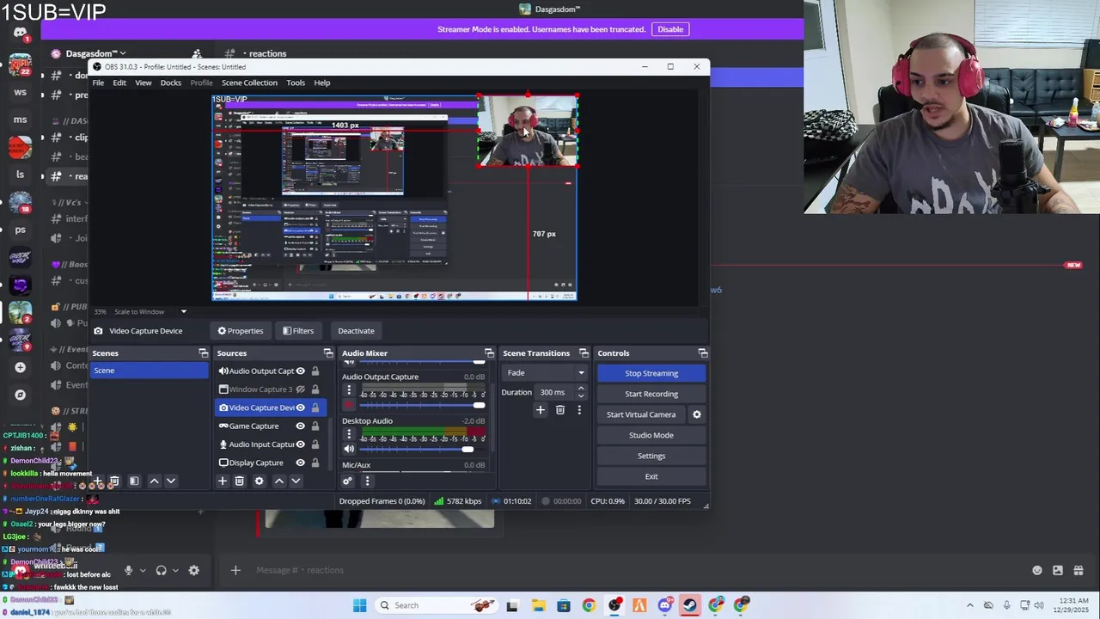Show hidden system tray icons chevron

point(970,605)
